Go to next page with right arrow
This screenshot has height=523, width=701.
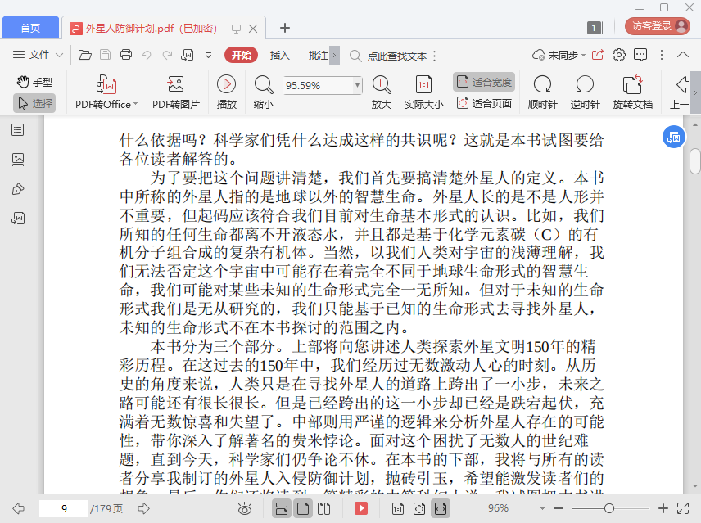click(143, 508)
